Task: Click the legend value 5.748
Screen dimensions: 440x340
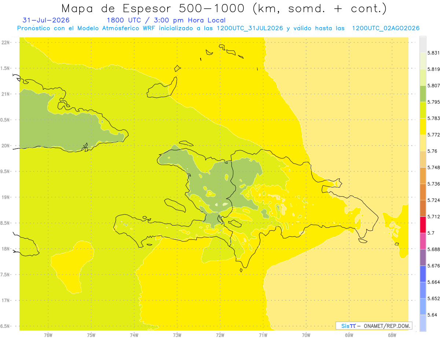Action: click(x=433, y=168)
